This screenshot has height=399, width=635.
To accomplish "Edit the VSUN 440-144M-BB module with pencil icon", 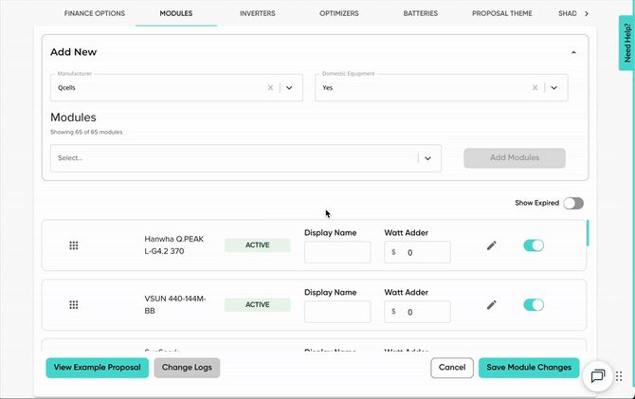I will click(491, 305).
